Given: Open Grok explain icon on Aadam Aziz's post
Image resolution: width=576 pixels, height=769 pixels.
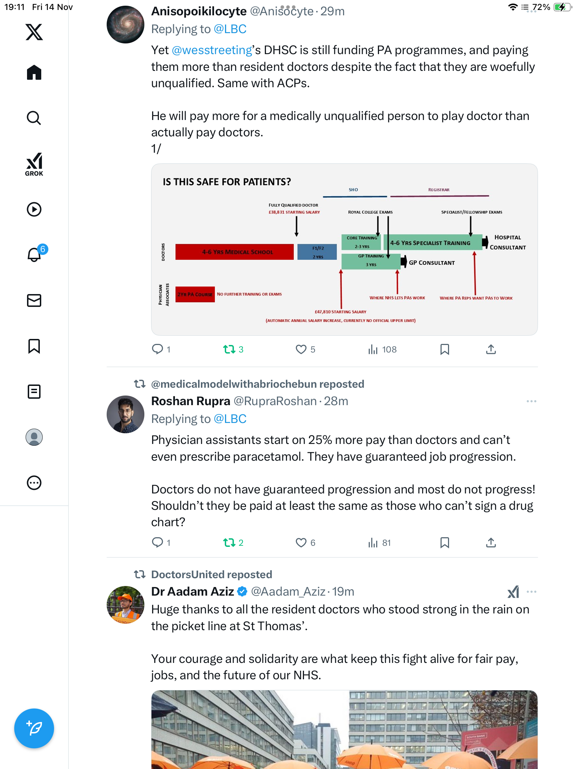Looking at the screenshot, I should click(513, 592).
